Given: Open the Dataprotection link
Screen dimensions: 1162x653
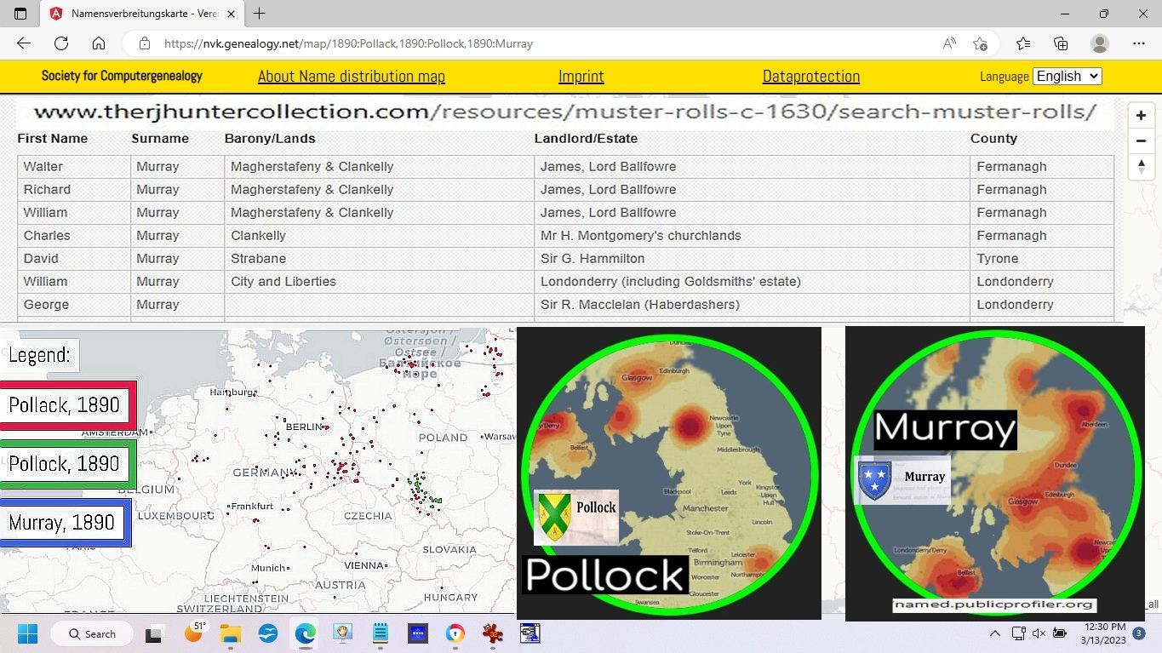Looking at the screenshot, I should (811, 76).
